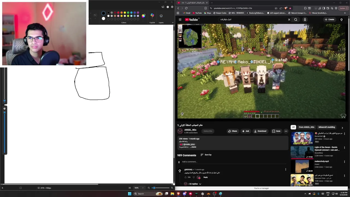The image size is (350, 197).
Task: Click the Paint feedback megaphone icon
Action: (163, 7)
